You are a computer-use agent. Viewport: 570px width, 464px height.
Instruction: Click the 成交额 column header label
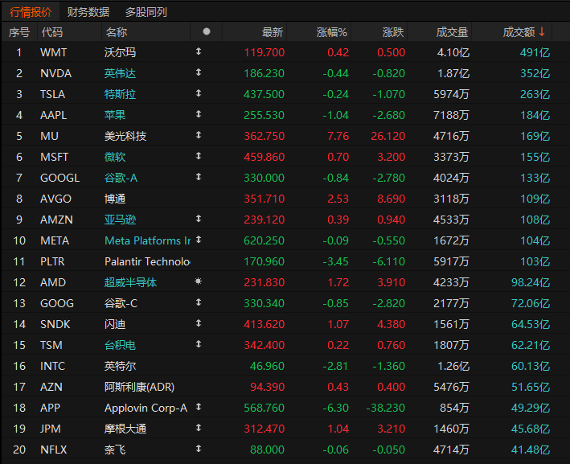pyautogui.click(x=519, y=32)
